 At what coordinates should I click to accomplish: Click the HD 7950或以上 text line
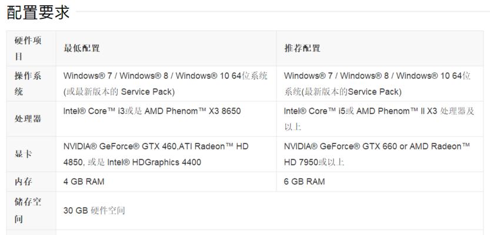[314, 162]
